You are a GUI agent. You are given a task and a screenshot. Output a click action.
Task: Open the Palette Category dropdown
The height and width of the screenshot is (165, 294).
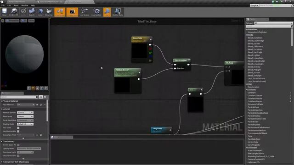pos(273,23)
